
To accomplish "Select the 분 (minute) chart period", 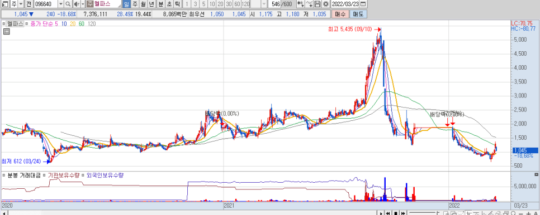I will [x=160, y=4].
